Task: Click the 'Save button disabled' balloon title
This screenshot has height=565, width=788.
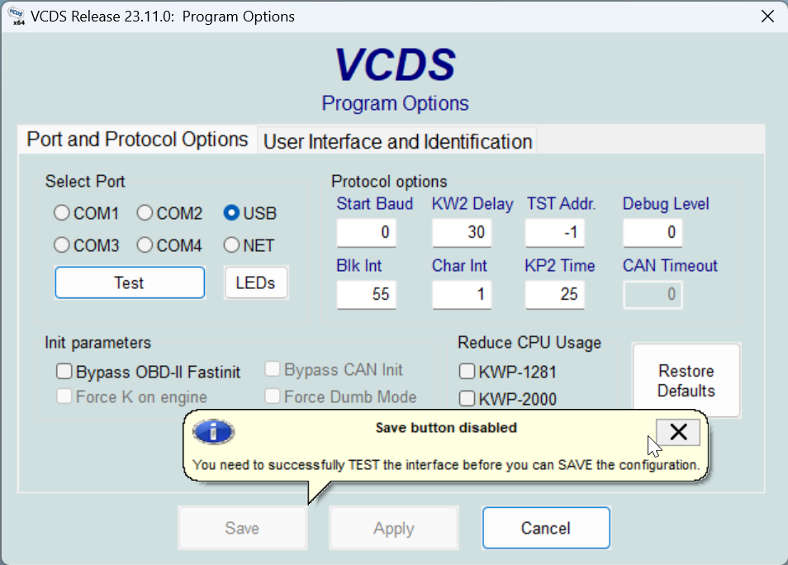Action: [446, 428]
